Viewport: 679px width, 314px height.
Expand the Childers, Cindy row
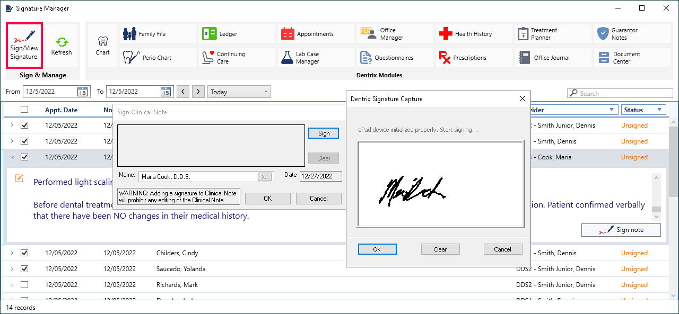(x=12, y=253)
